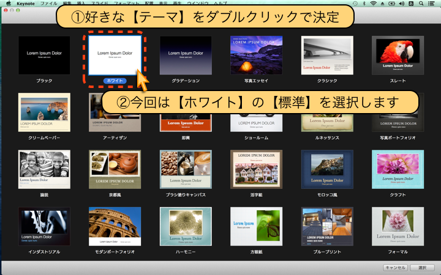This screenshot has height=275, width=441.
Task: Click the ブラック label text
Action: click(44, 81)
